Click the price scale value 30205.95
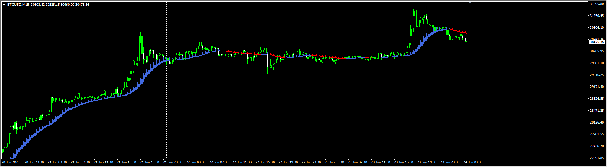The image size is (607, 167). point(597,51)
